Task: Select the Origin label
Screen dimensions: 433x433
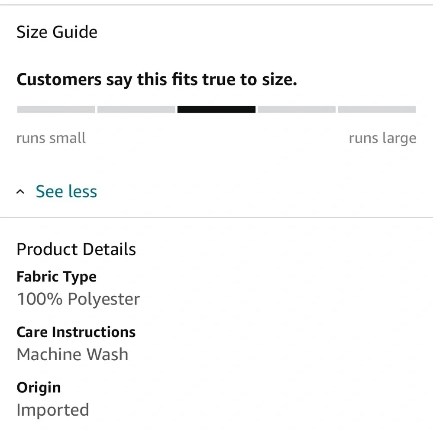Action: [39, 388]
